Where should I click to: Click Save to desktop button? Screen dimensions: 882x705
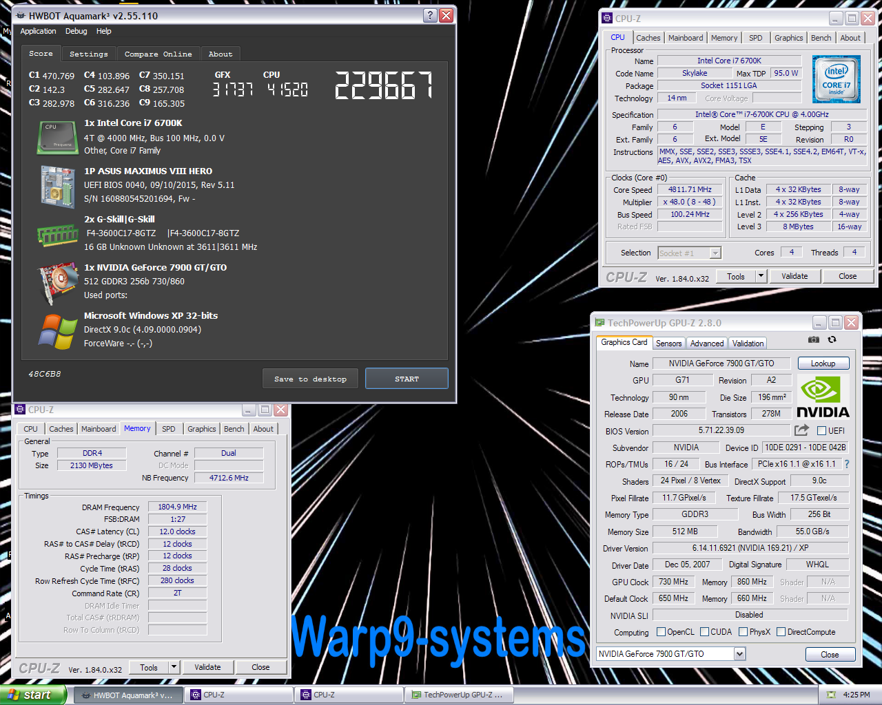(310, 379)
